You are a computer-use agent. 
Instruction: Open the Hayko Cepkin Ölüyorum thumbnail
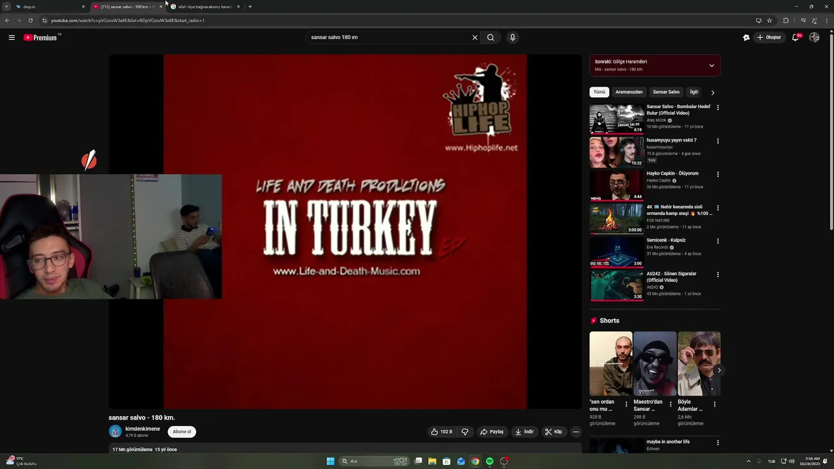click(616, 186)
